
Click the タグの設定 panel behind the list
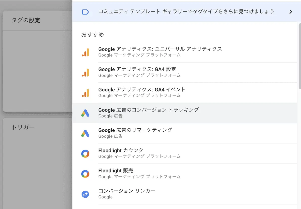[x=38, y=61]
